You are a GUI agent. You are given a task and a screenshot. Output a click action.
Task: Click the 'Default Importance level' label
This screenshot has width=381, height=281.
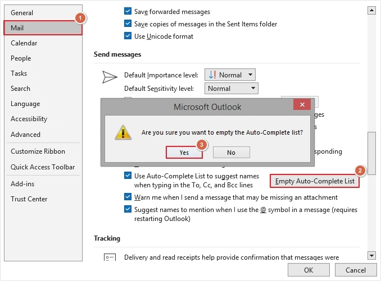tap(161, 75)
